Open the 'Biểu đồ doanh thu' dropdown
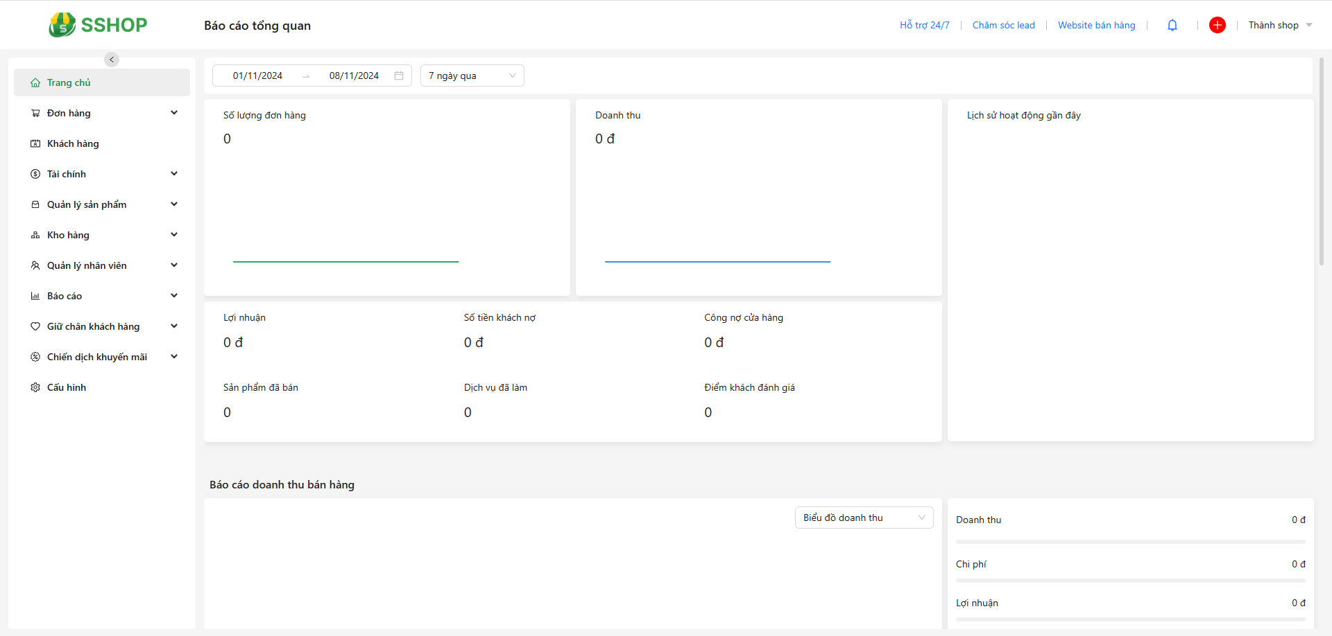 (x=864, y=518)
